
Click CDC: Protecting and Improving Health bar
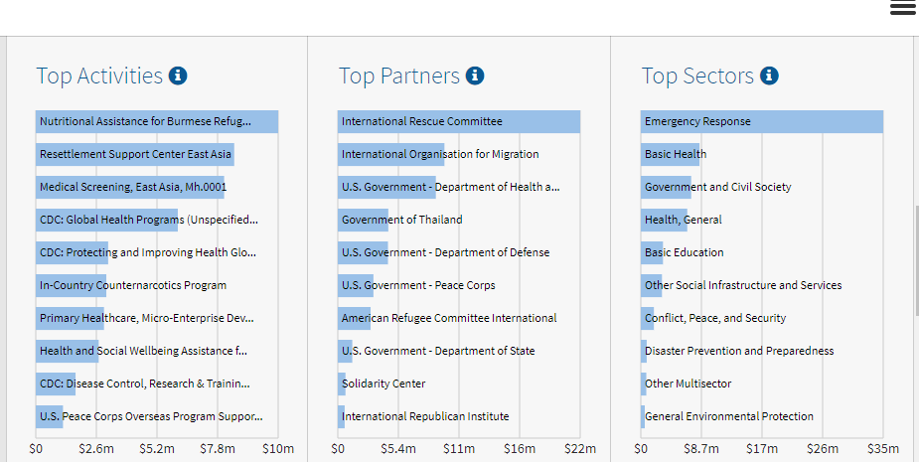click(73, 252)
